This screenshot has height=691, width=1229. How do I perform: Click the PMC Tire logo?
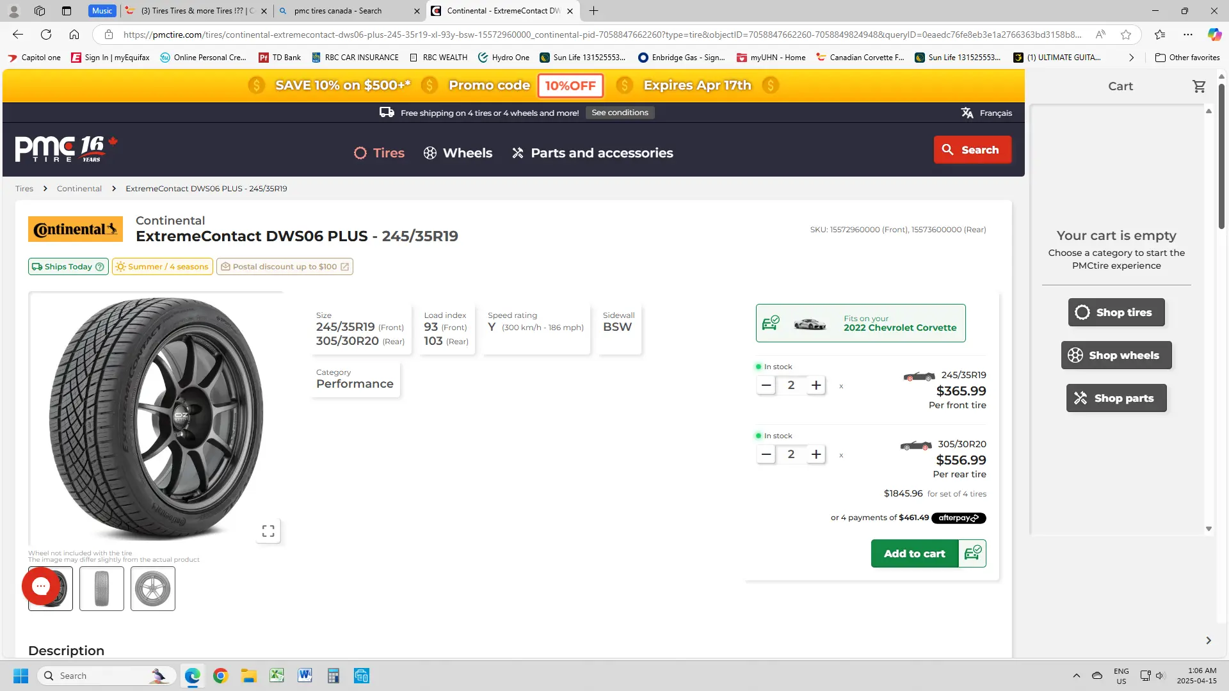pyautogui.click(x=67, y=149)
